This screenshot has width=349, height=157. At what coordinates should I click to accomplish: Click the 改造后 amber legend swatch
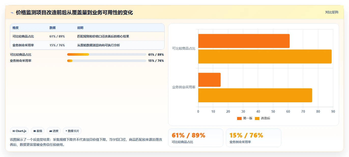point(257,119)
